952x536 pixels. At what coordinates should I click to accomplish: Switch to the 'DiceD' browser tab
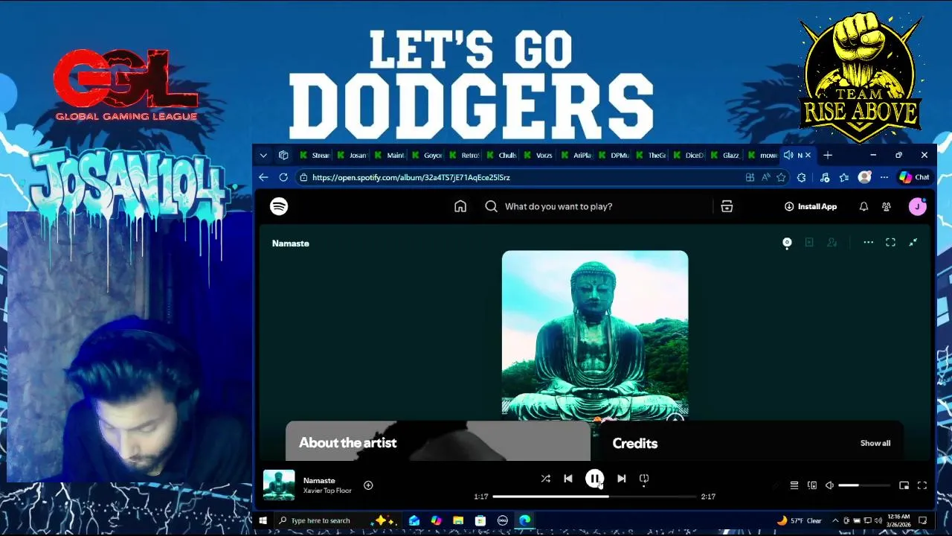coord(688,156)
